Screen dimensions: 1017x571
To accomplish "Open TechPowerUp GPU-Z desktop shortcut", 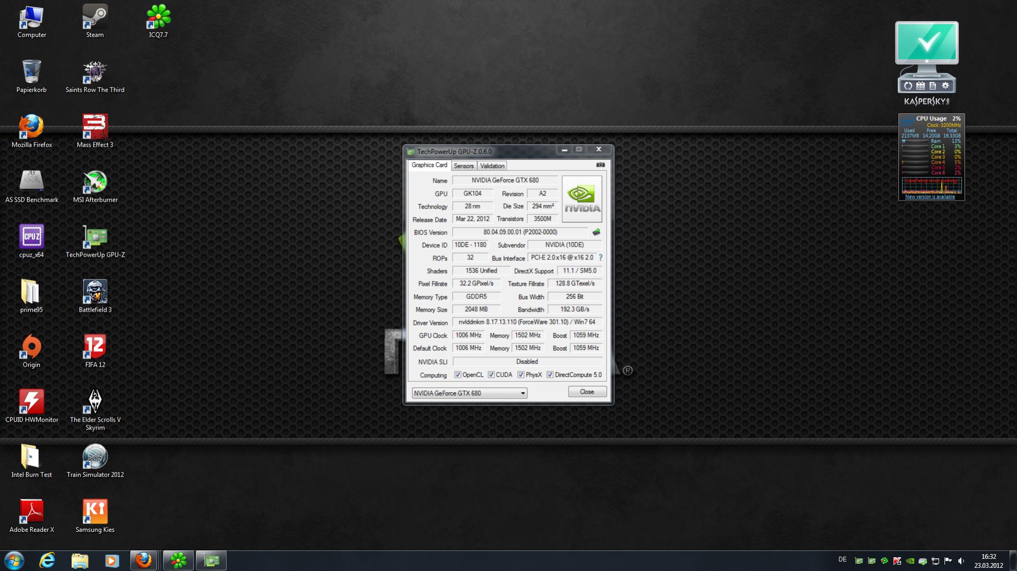I will click(95, 242).
